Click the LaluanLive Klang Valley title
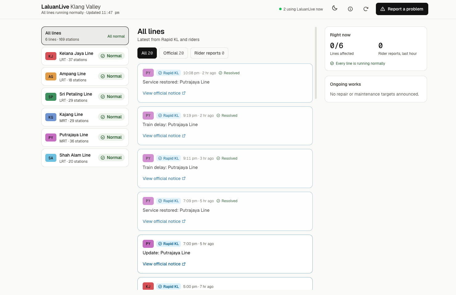The width and height of the screenshot is (456, 295). coord(71,6)
